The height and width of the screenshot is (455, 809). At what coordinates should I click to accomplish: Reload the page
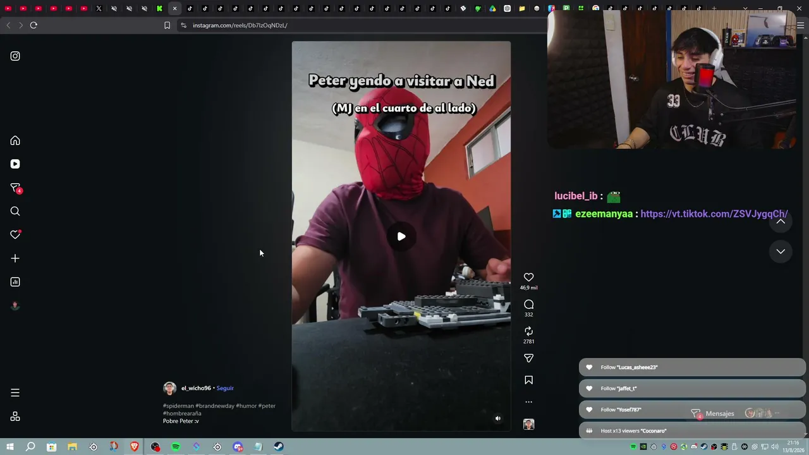coord(33,25)
